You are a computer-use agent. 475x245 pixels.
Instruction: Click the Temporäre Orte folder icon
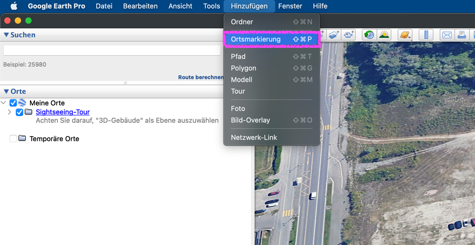click(x=22, y=138)
